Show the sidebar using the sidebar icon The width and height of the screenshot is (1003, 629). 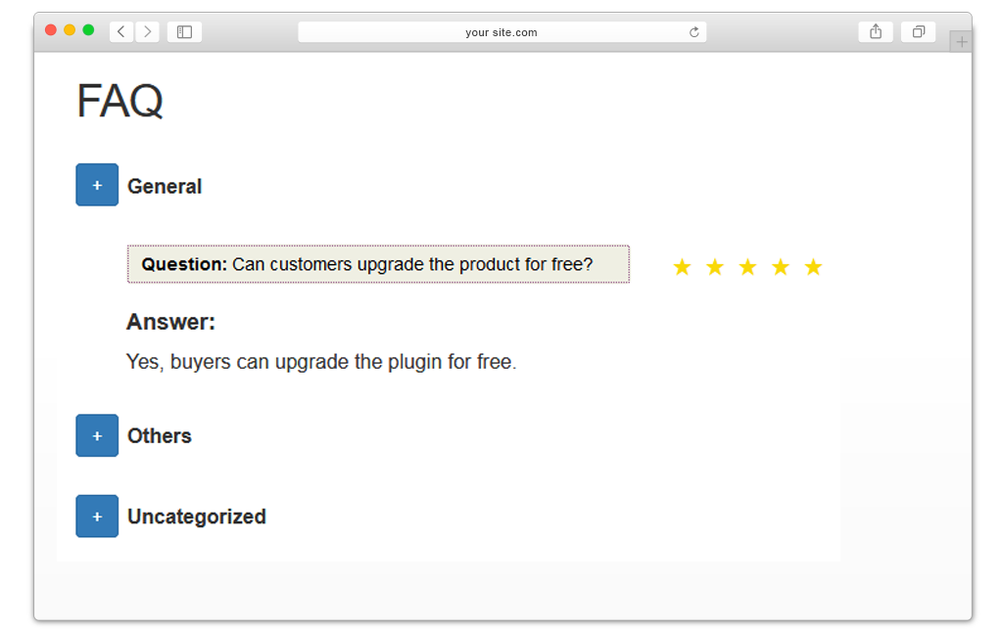[184, 32]
